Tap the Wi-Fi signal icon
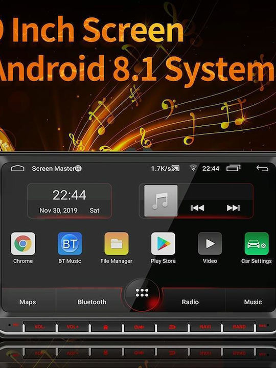Image resolution: width=276 pixels, height=368 pixels. click(193, 168)
